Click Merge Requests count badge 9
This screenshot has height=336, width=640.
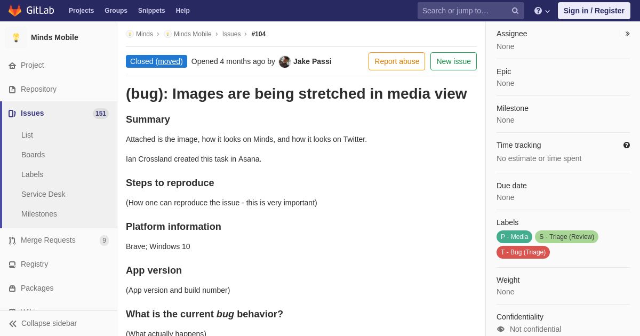click(x=104, y=241)
